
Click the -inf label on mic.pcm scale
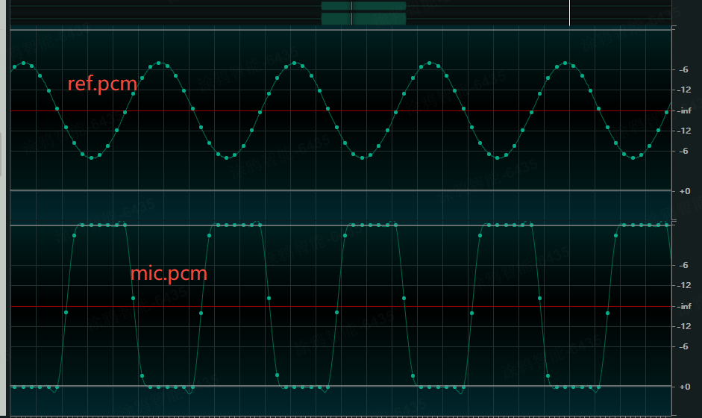pos(685,306)
